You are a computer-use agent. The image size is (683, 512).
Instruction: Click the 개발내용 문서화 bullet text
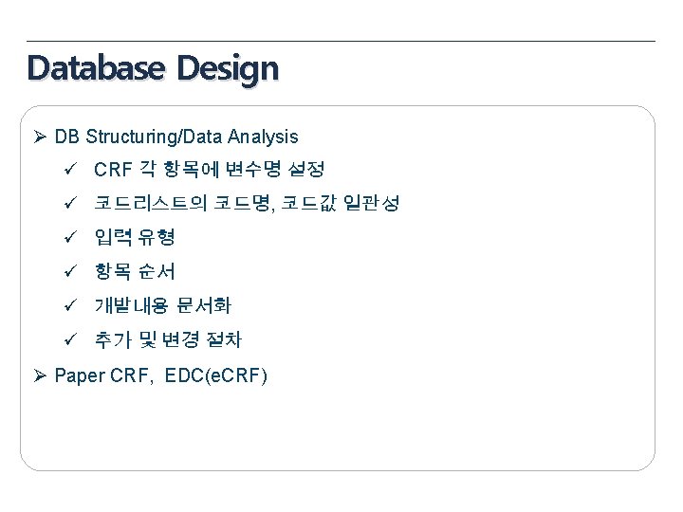[162, 305]
